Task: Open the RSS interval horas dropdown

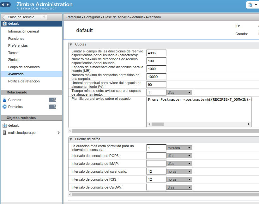Action: point(179,179)
